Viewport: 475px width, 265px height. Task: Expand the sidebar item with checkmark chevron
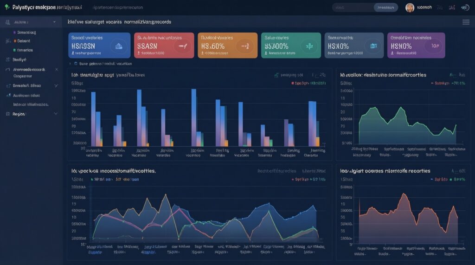(x=56, y=85)
